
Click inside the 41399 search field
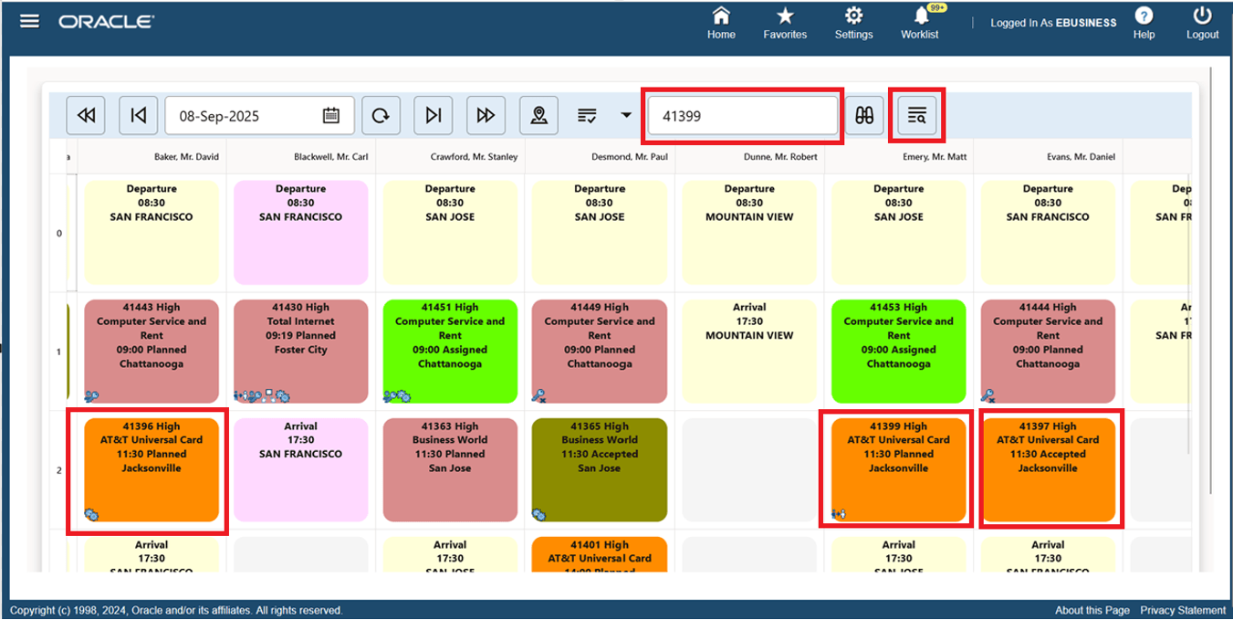coord(742,115)
